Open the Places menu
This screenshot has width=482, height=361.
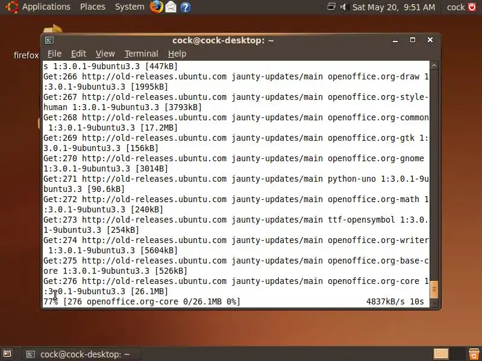click(93, 7)
